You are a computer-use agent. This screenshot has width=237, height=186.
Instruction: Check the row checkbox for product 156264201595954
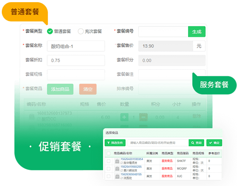tap(108, 161)
